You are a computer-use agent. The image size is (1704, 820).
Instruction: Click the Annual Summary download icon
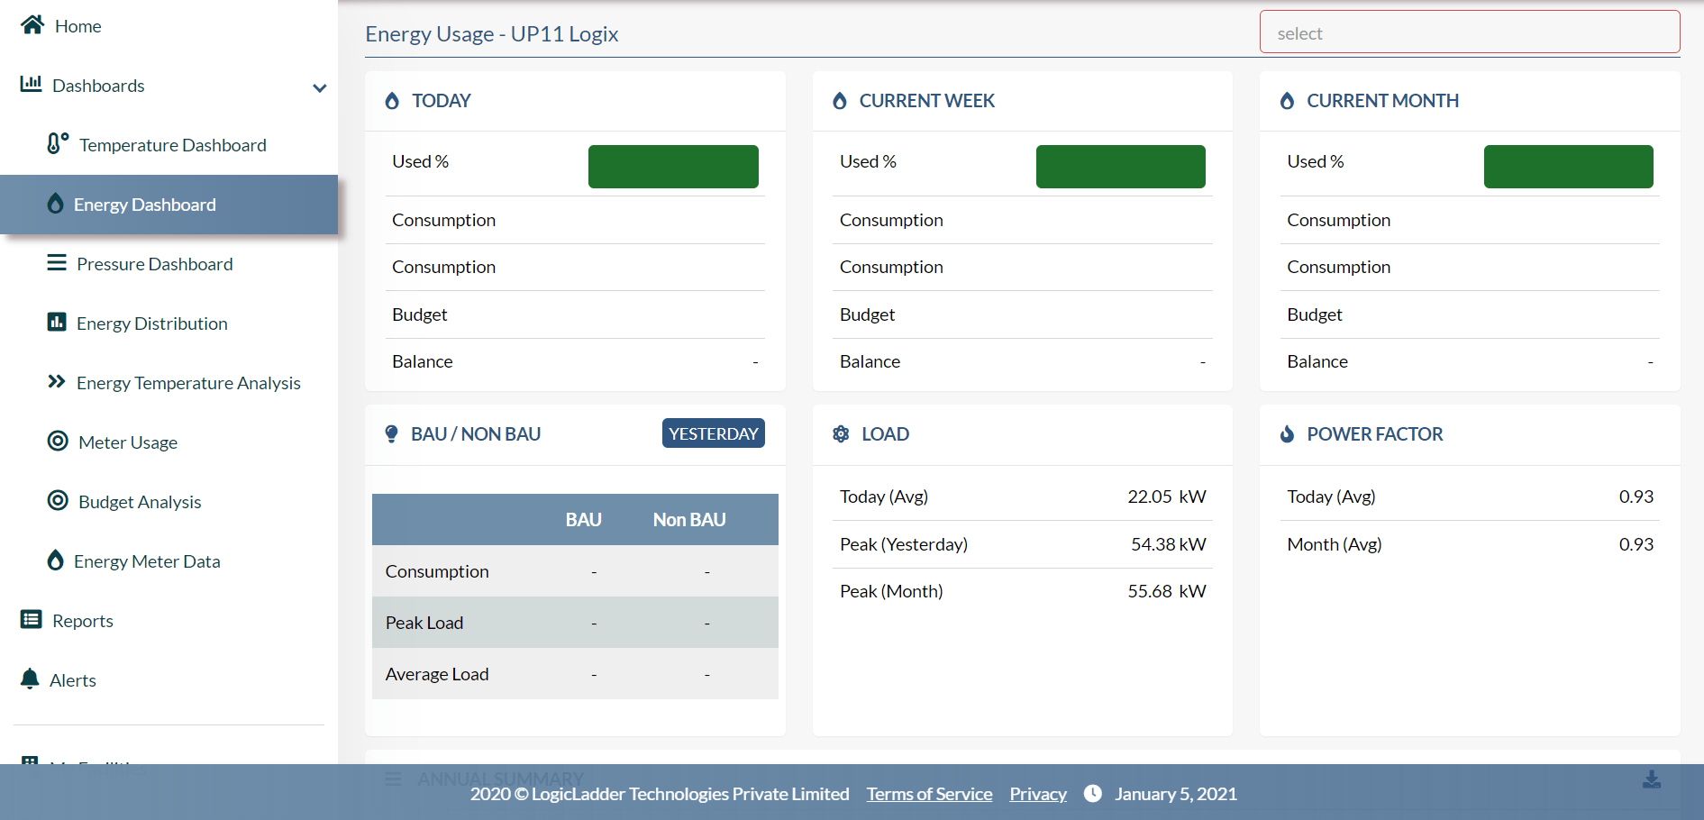coord(1652,779)
